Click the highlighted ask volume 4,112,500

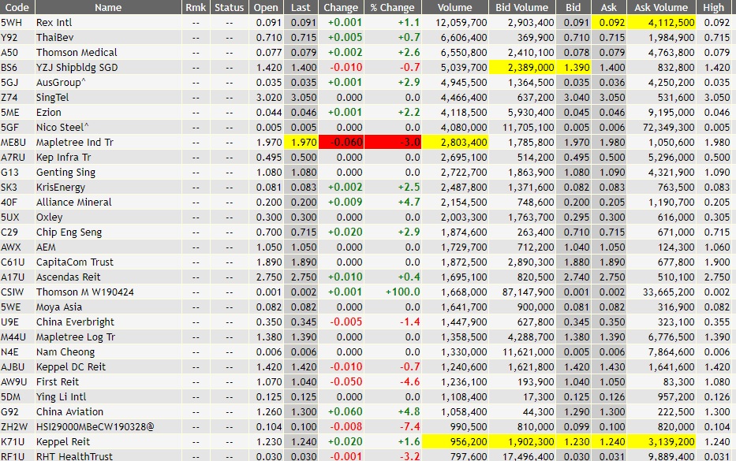click(661, 23)
